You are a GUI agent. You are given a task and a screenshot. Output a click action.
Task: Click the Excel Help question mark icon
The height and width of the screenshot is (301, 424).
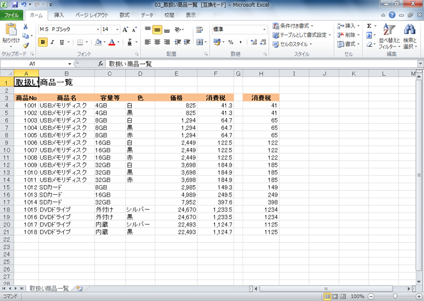pos(392,15)
